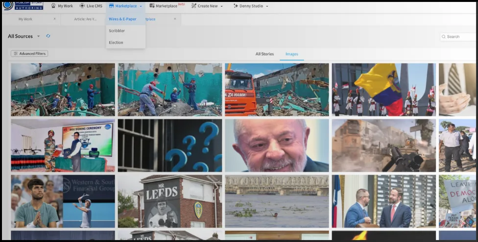Open the tennis players thumbnail
Viewport: 478px width, 242px height.
(x=63, y=201)
